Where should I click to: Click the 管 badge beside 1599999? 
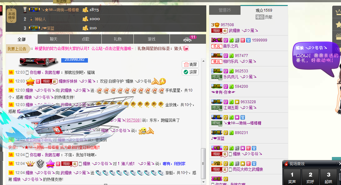pos(248,40)
